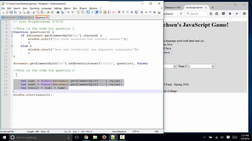Click the INS status bar indicator
The image size is (252, 141).
coord(157,132)
